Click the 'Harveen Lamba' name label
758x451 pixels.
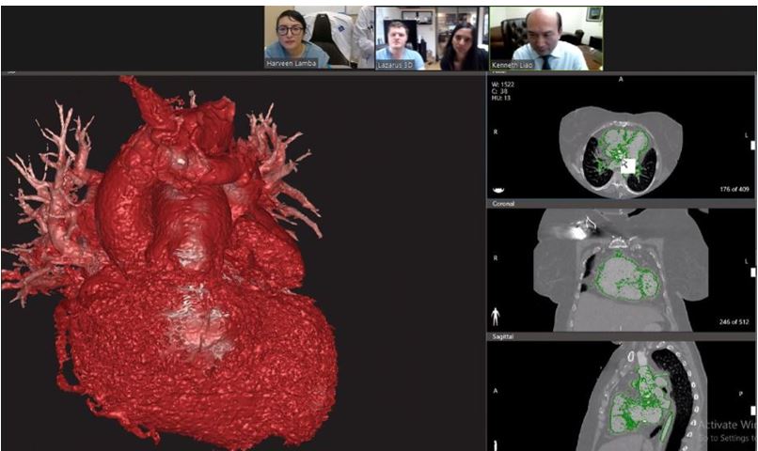click(291, 63)
